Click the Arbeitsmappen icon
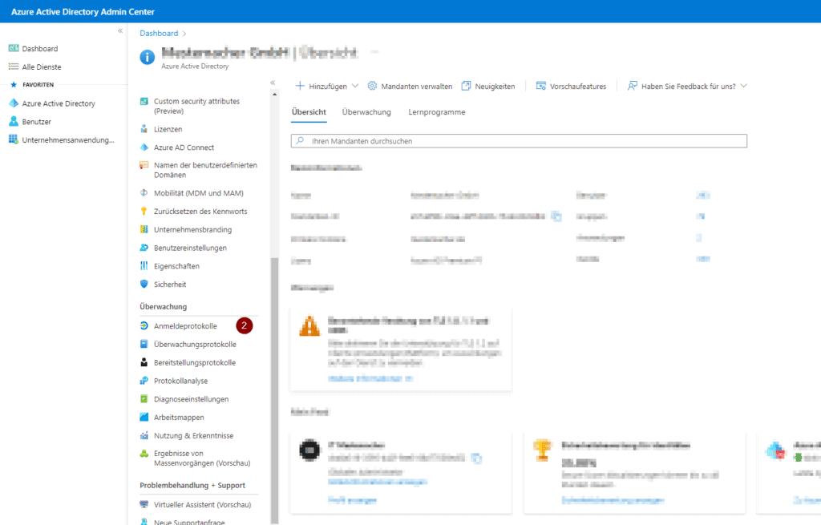Viewport: 821px width, 525px height. [144, 417]
